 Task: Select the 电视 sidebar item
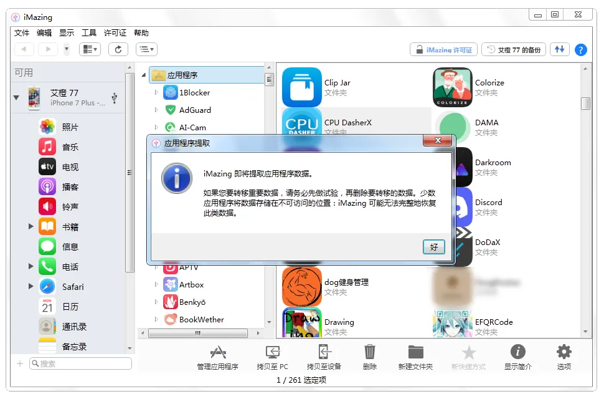point(69,167)
